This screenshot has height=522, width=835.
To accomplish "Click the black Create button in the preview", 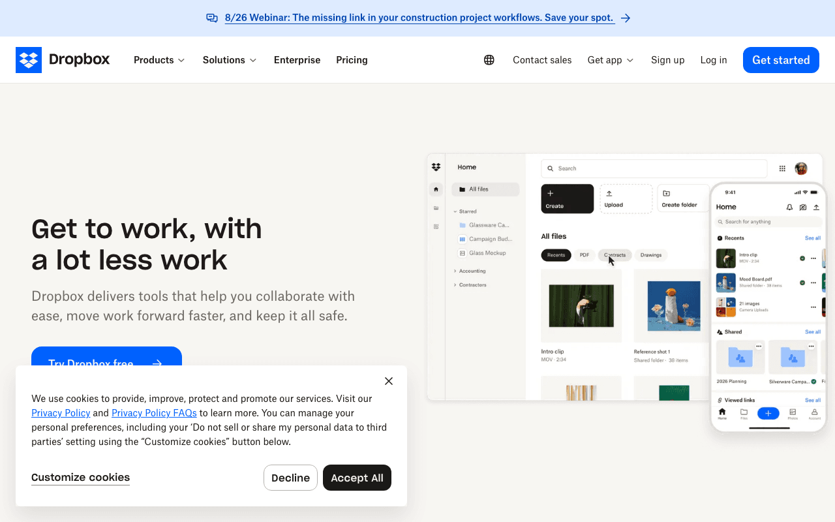I will 568,198.
